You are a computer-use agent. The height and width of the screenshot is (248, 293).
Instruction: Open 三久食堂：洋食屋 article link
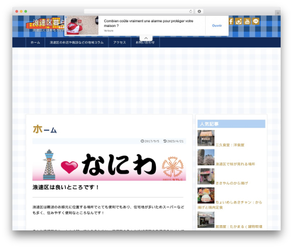[230, 145]
